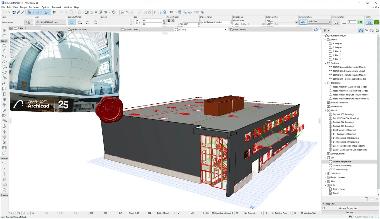This screenshot has width=380, height=219.
Task: Click the chain link icon beside size fields
Action: [164, 22]
